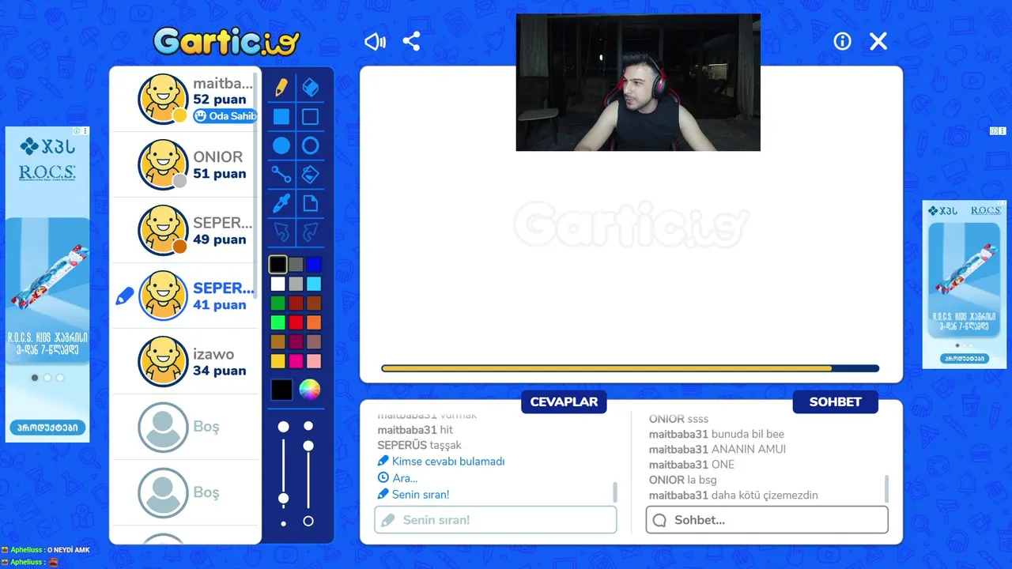Select the white color swatch
This screenshot has width=1012, height=569.
click(278, 284)
